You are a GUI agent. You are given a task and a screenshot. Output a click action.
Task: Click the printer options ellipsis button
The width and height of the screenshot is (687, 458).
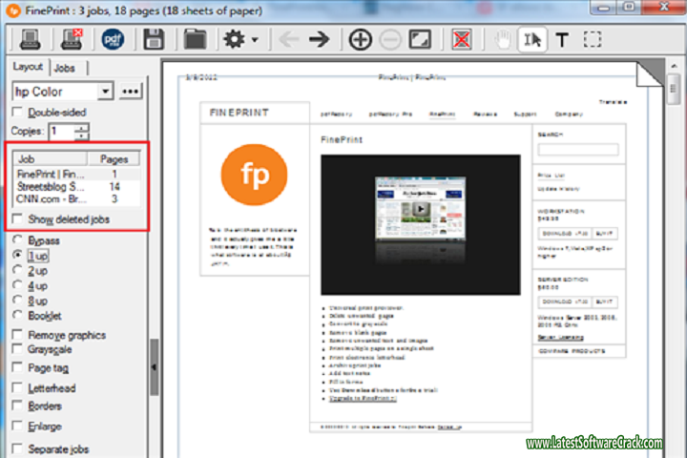pyautogui.click(x=131, y=92)
